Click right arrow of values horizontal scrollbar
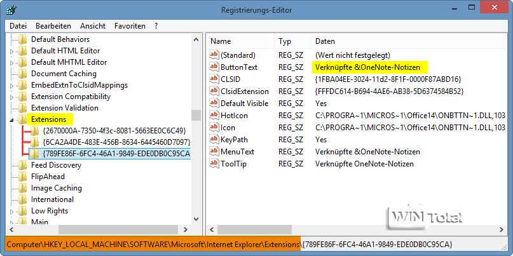This screenshot has width=513, height=256. point(501,230)
